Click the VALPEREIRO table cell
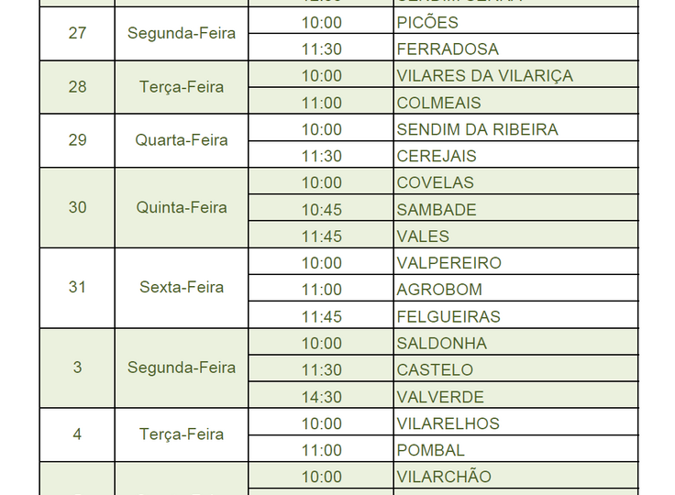The width and height of the screenshot is (675, 495). (515, 261)
